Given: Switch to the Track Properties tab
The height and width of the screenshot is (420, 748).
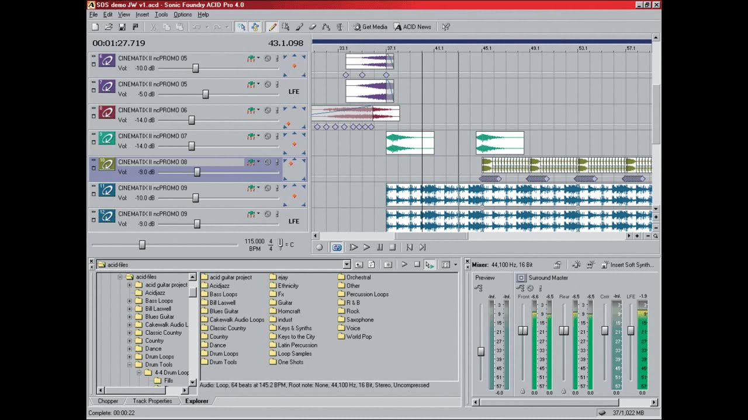Looking at the screenshot, I should tap(153, 401).
